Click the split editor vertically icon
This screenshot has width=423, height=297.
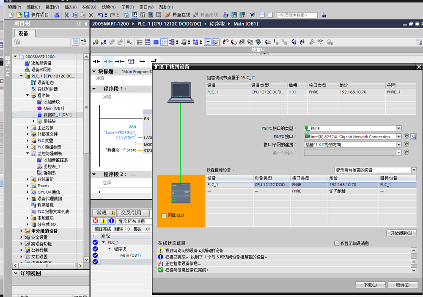coord(270,15)
